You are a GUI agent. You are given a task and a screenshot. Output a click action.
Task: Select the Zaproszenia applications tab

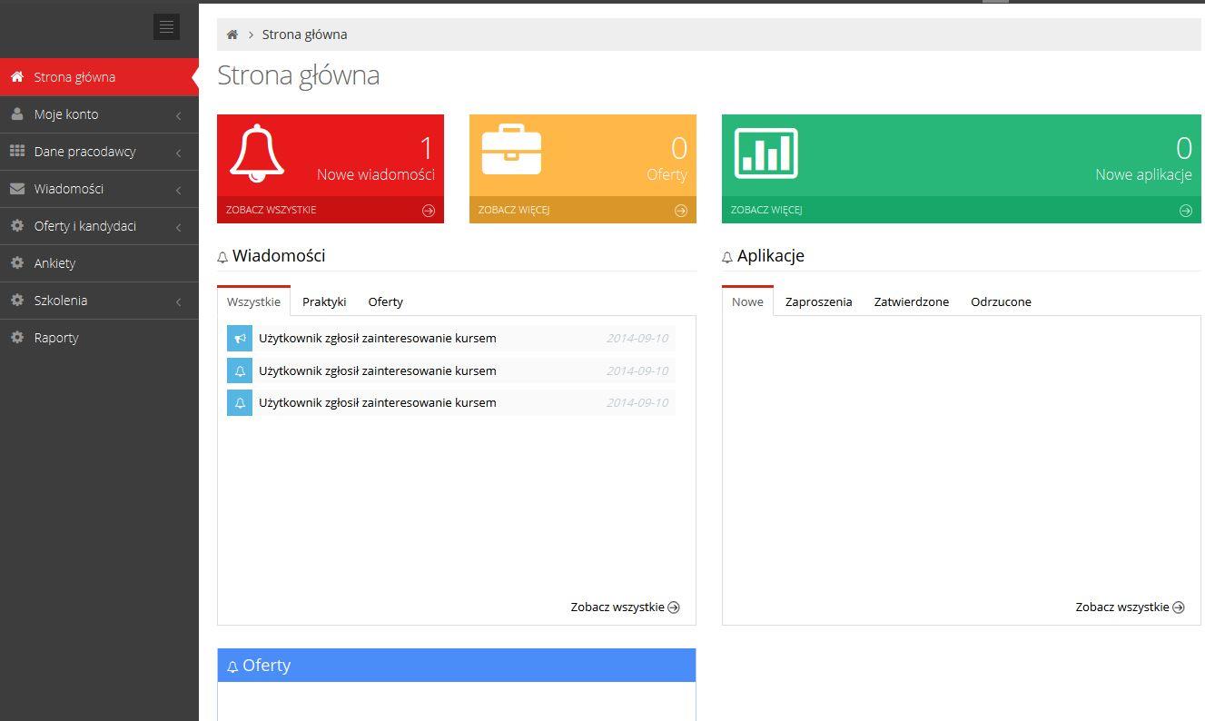818,301
